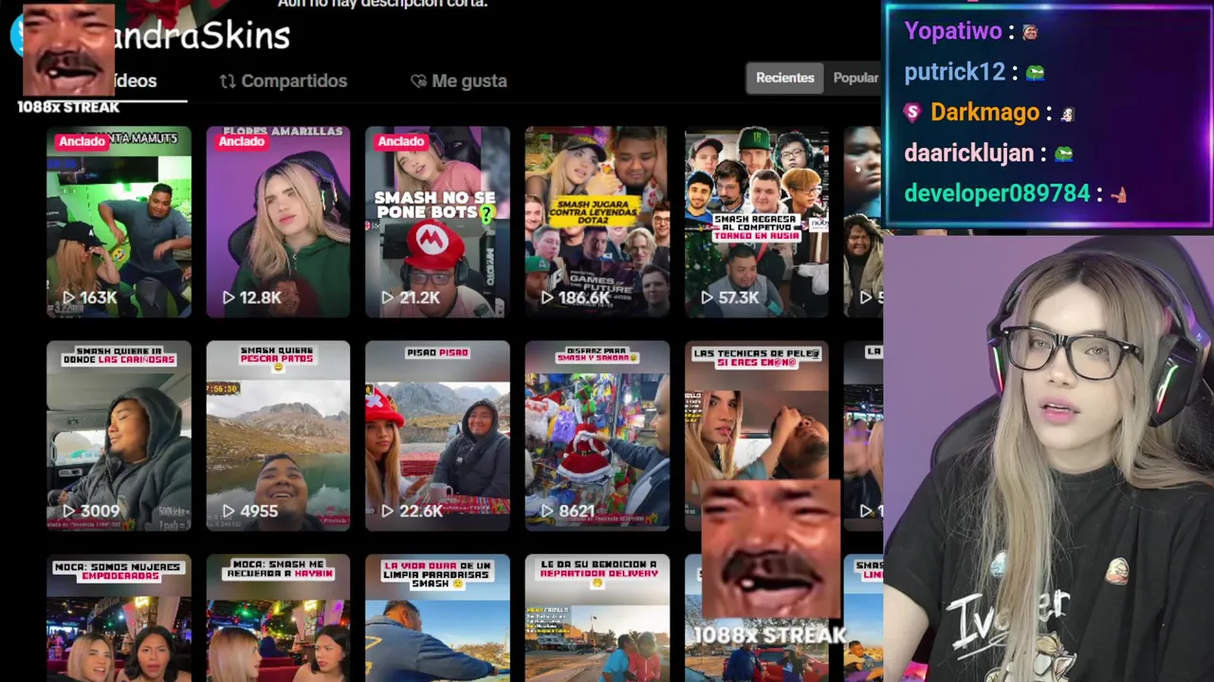Click the Yopatiwo username in chat

(x=952, y=31)
